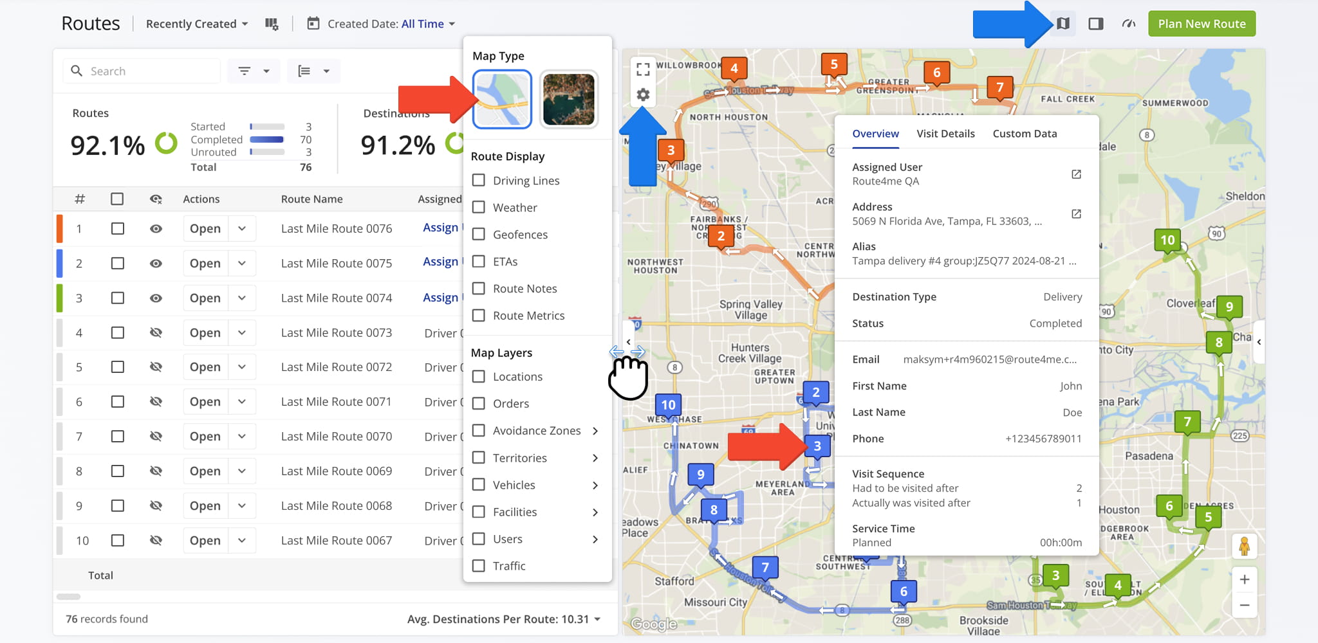The image size is (1318, 643).
Task: Open map settings gear icon
Action: pyautogui.click(x=643, y=95)
